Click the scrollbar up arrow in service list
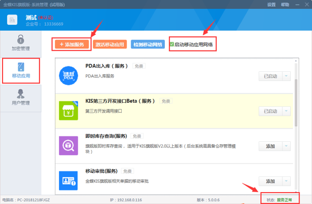 click(296, 61)
